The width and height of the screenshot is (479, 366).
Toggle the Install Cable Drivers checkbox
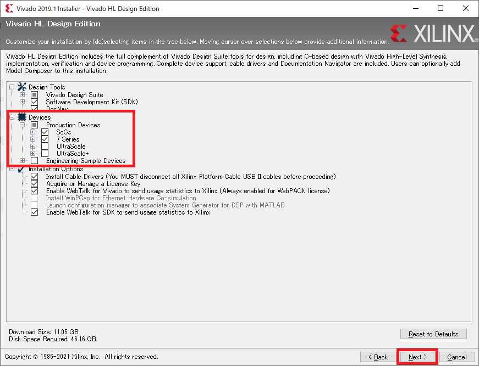pyautogui.click(x=35, y=177)
